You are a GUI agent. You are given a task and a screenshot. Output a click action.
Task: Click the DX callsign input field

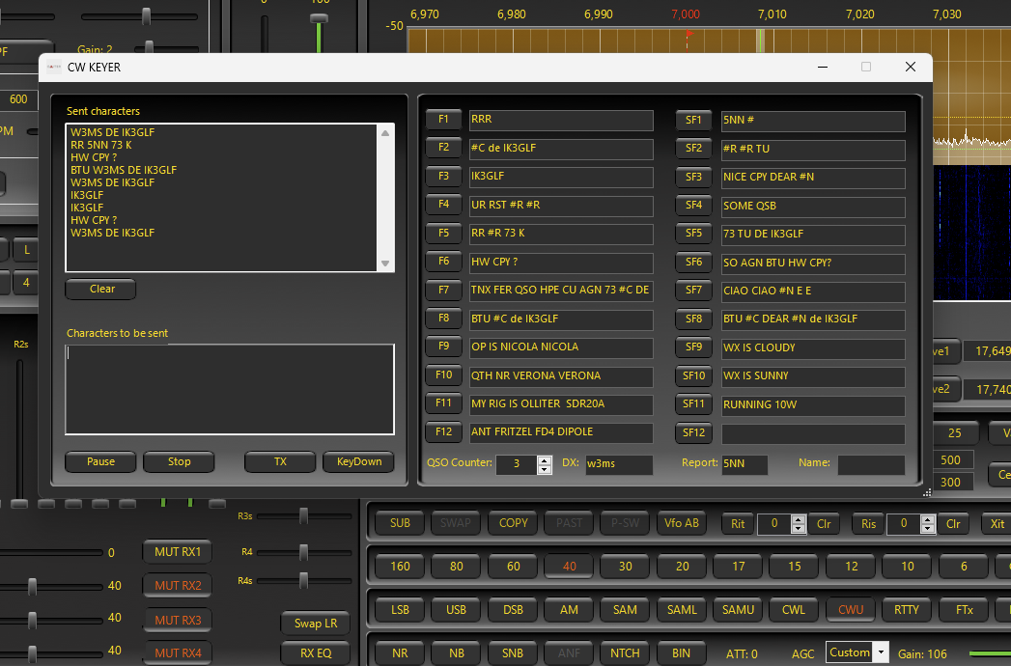click(618, 464)
